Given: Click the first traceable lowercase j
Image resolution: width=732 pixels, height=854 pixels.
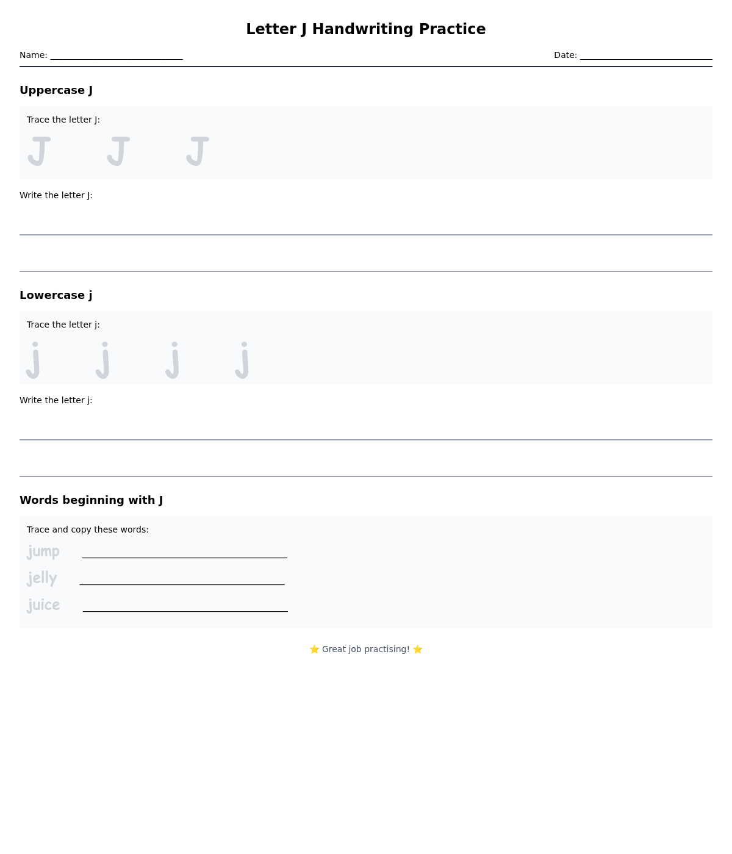Looking at the screenshot, I should (34, 360).
